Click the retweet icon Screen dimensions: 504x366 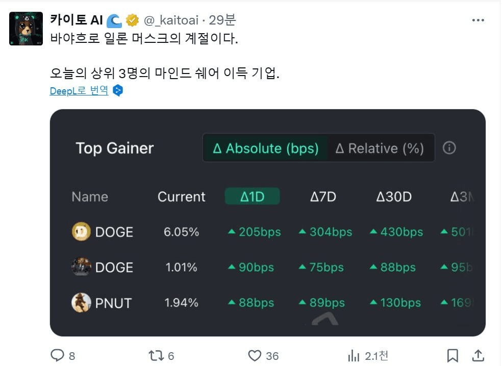(x=156, y=355)
